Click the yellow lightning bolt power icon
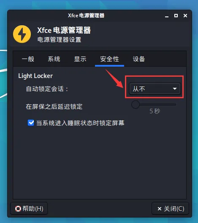Image resolution: width=198 pixels, height=223 pixels. [22, 34]
